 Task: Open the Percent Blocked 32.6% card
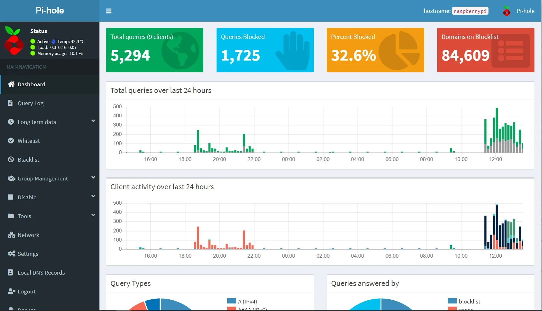click(375, 50)
